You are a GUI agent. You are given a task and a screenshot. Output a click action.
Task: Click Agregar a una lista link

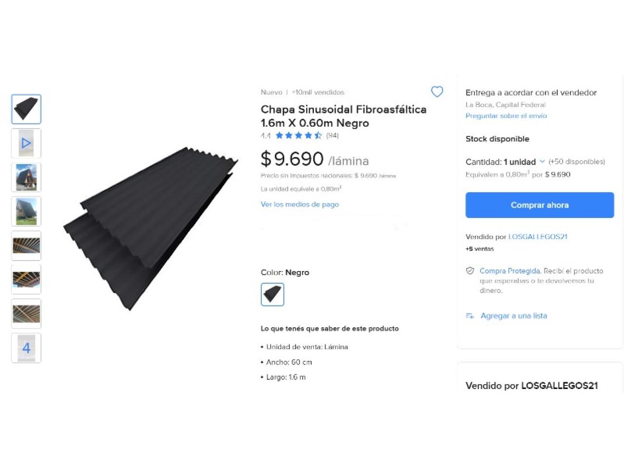(514, 316)
